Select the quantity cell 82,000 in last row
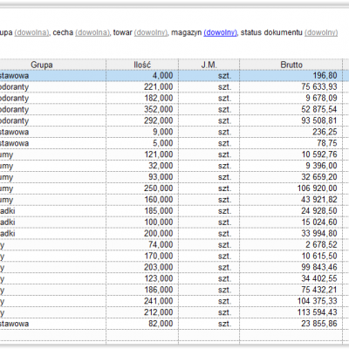The image size is (349, 349). click(142, 324)
